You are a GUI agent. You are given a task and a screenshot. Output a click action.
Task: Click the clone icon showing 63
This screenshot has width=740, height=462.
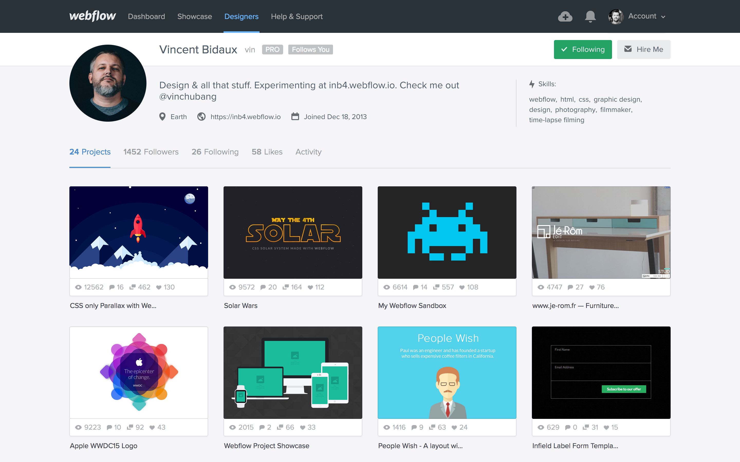pyautogui.click(x=432, y=427)
